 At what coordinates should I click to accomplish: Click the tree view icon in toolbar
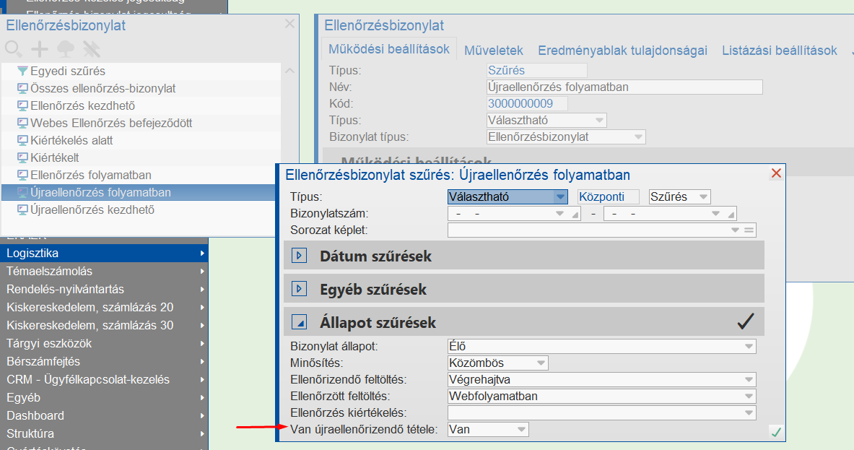(64, 49)
